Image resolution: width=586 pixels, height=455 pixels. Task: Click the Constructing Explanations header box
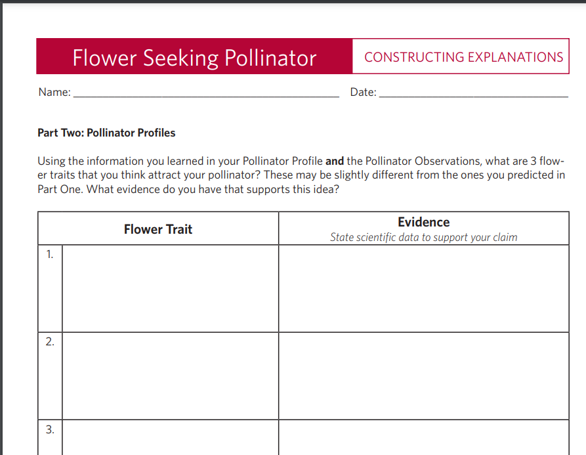pyautogui.click(x=461, y=56)
